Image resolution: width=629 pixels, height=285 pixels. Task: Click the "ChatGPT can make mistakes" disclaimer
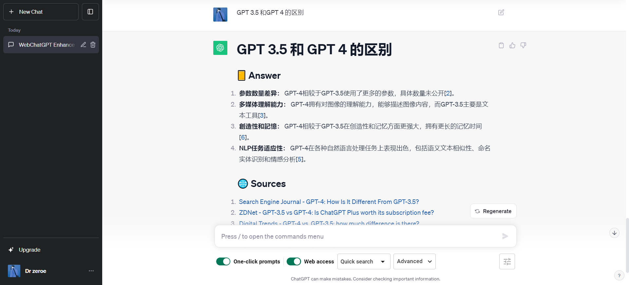click(x=366, y=279)
